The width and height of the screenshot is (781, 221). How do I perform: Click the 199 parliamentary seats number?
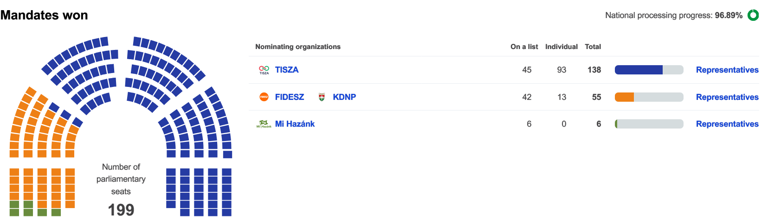click(x=121, y=210)
